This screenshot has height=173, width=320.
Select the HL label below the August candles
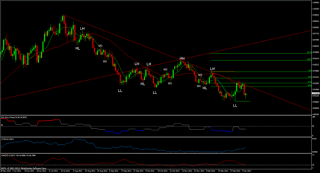(x=78, y=48)
